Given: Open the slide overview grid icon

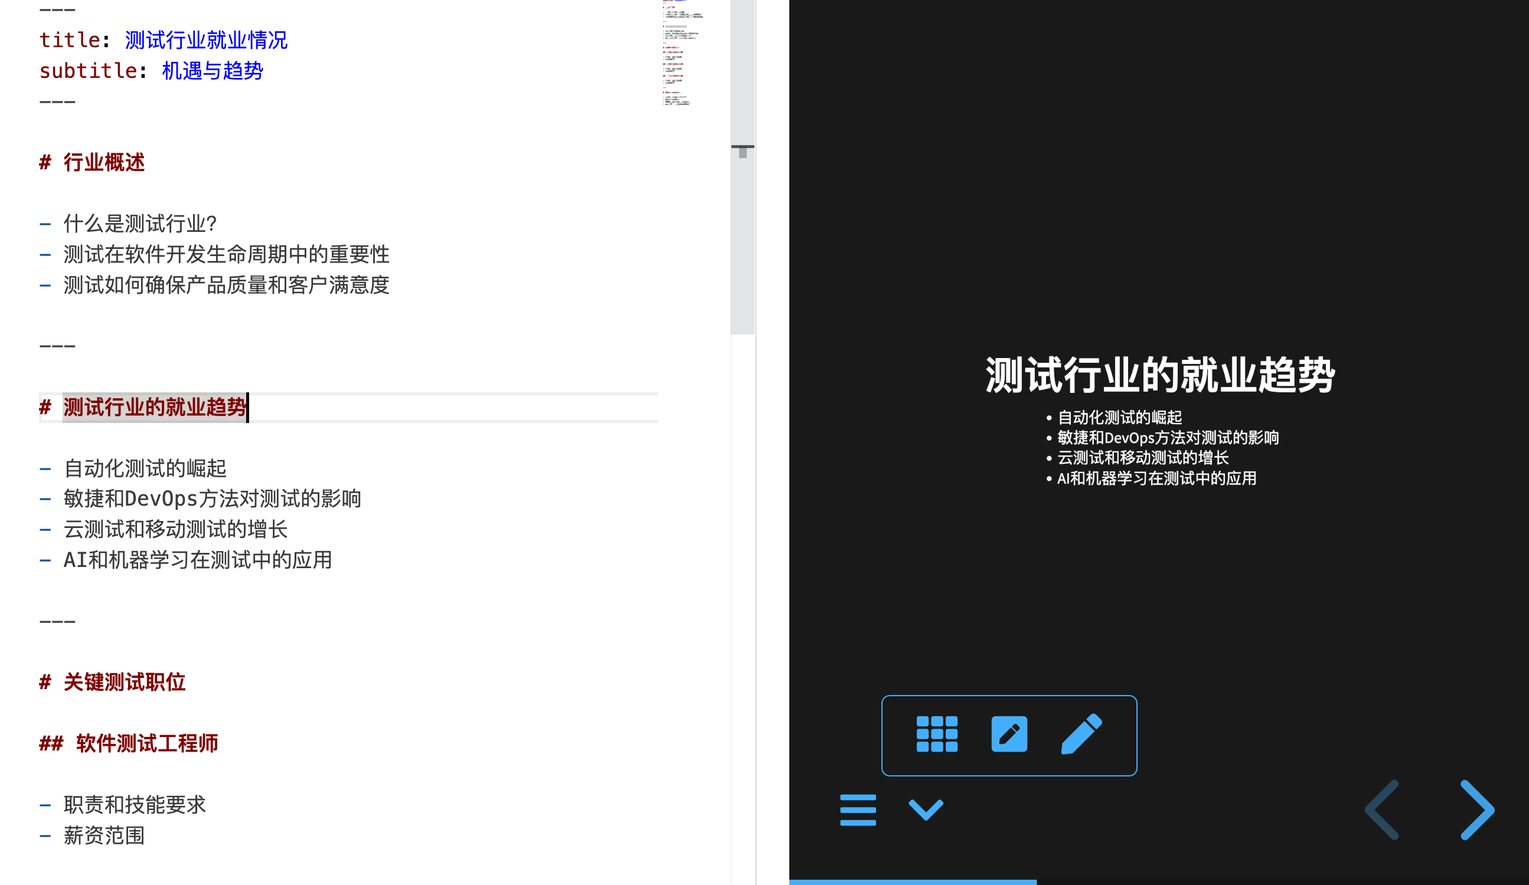Looking at the screenshot, I should point(937,734).
